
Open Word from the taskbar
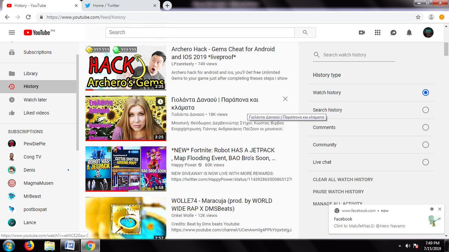pos(70,246)
